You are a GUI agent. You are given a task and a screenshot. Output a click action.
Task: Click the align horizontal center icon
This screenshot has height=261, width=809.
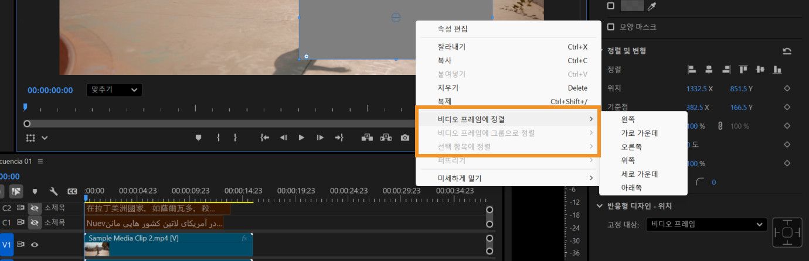coord(709,70)
